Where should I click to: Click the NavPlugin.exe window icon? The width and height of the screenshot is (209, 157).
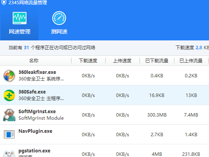[9, 134]
